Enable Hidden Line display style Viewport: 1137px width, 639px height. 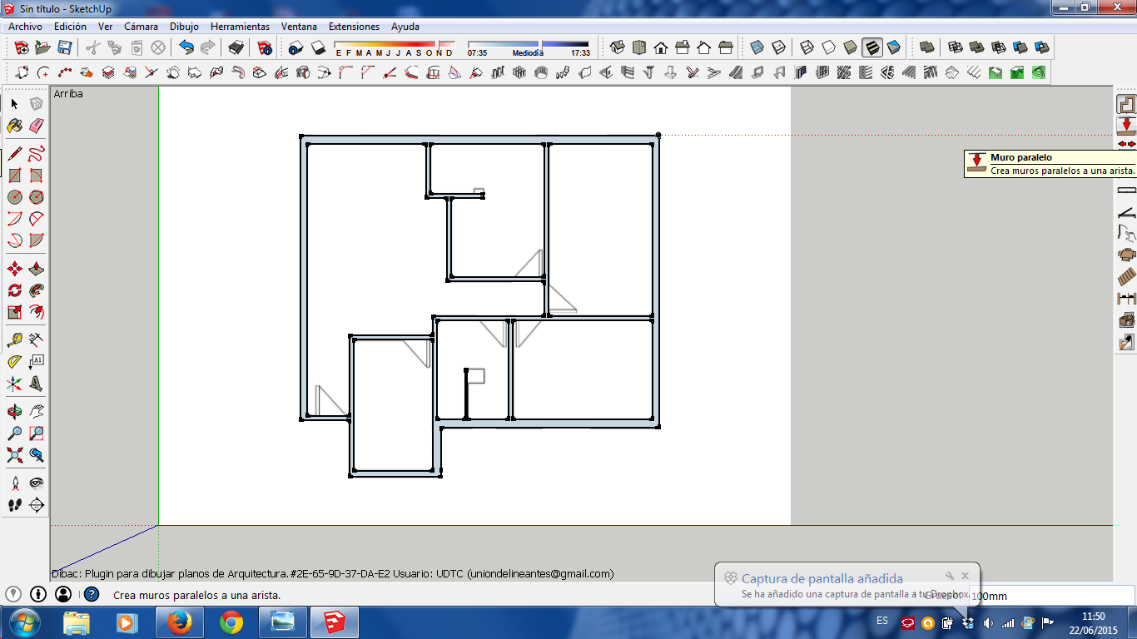coord(828,47)
